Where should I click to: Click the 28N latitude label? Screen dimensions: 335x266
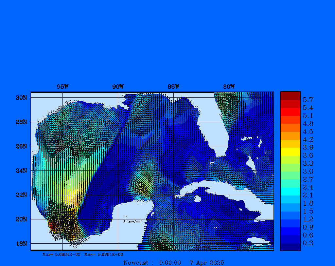[x=21, y=122]
